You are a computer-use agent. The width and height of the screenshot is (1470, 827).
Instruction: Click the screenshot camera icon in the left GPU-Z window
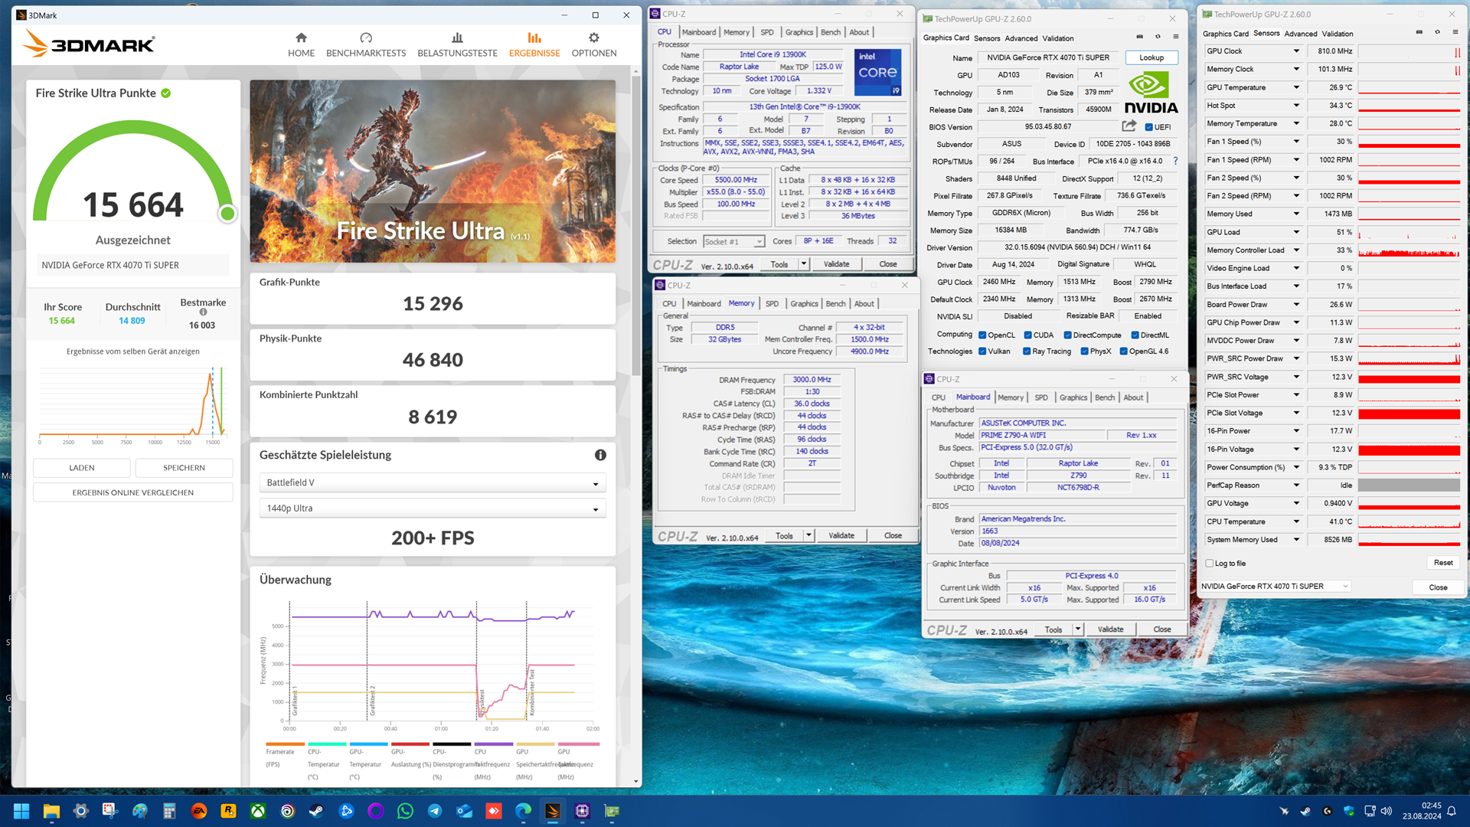pyautogui.click(x=1139, y=37)
